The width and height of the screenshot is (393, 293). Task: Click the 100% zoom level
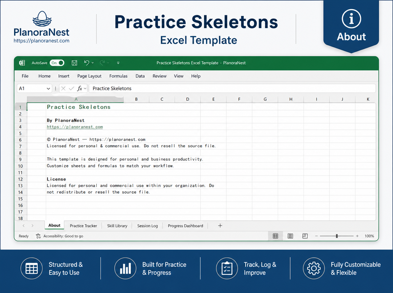[369, 236]
